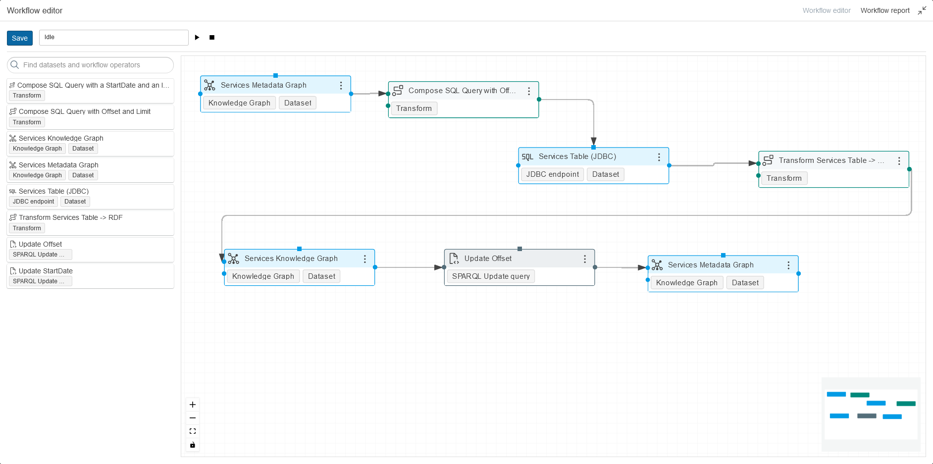Viewport: 933px width, 464px height.
Task: Click the minimap in the bottom right corner
Action: pos(871,414)
